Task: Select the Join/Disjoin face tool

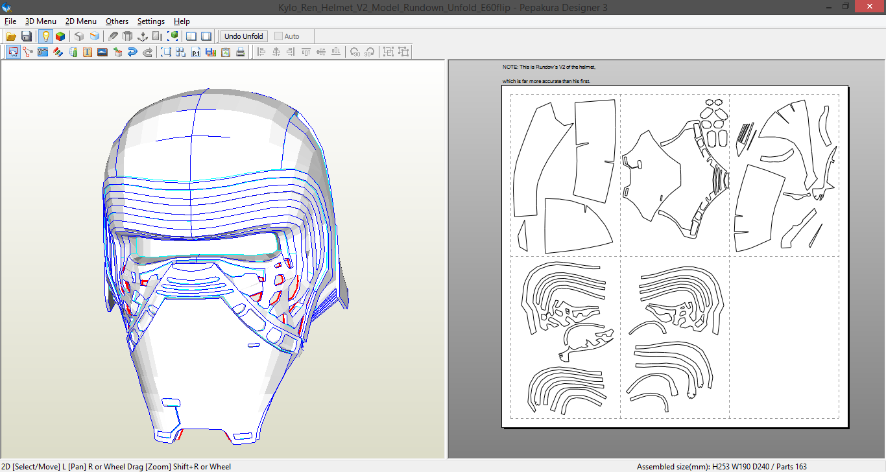Action: point(28,52)
